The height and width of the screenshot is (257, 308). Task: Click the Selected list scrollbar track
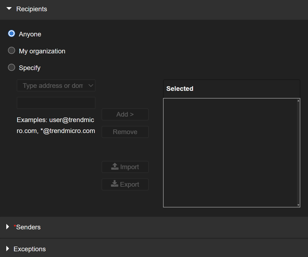tap(298, 152)
